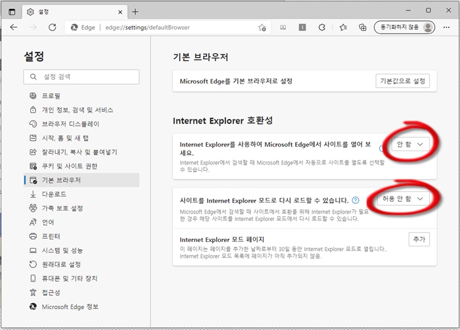Open 시스템 및 성능 section
This screenshot has height=330, width=460.
[x=81, y=250]
